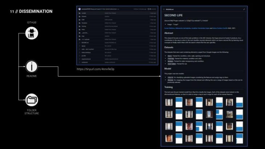Click the list icon beside README.md header
Image resolution: width=265 pixels, height=149 pixels.
point(164,9)
